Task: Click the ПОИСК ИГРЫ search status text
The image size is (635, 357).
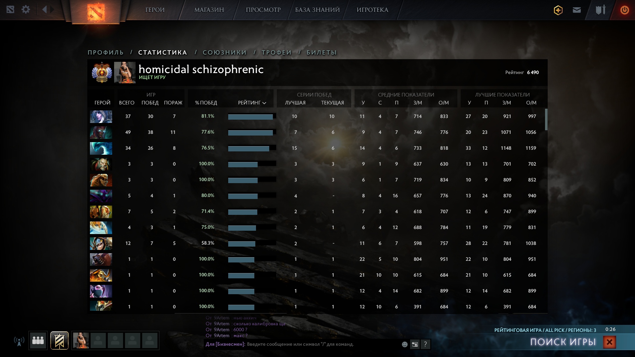Action: (563, 342)
